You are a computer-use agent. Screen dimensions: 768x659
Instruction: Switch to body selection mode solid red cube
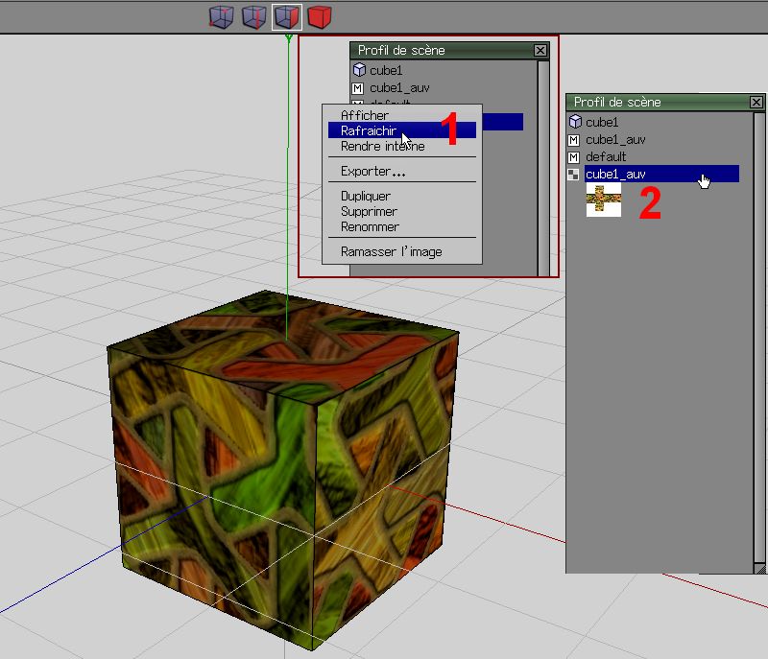(x=320, y=17)
